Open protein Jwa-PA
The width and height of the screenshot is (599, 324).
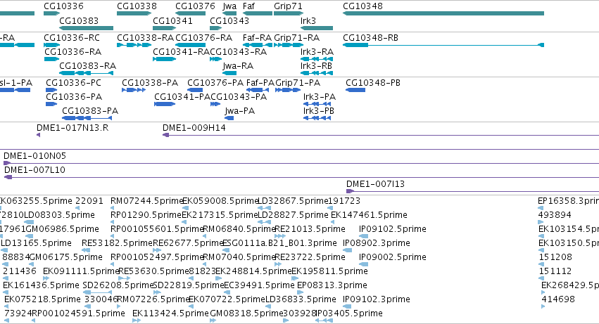point(240,111)
